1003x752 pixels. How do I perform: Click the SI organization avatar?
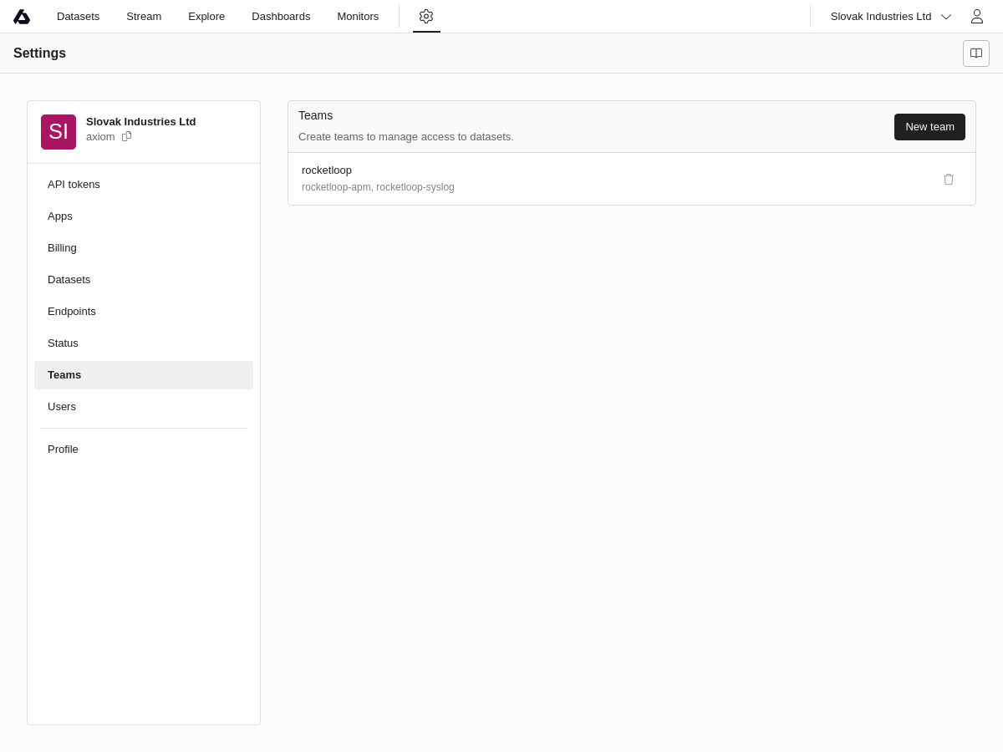point(59,132)
